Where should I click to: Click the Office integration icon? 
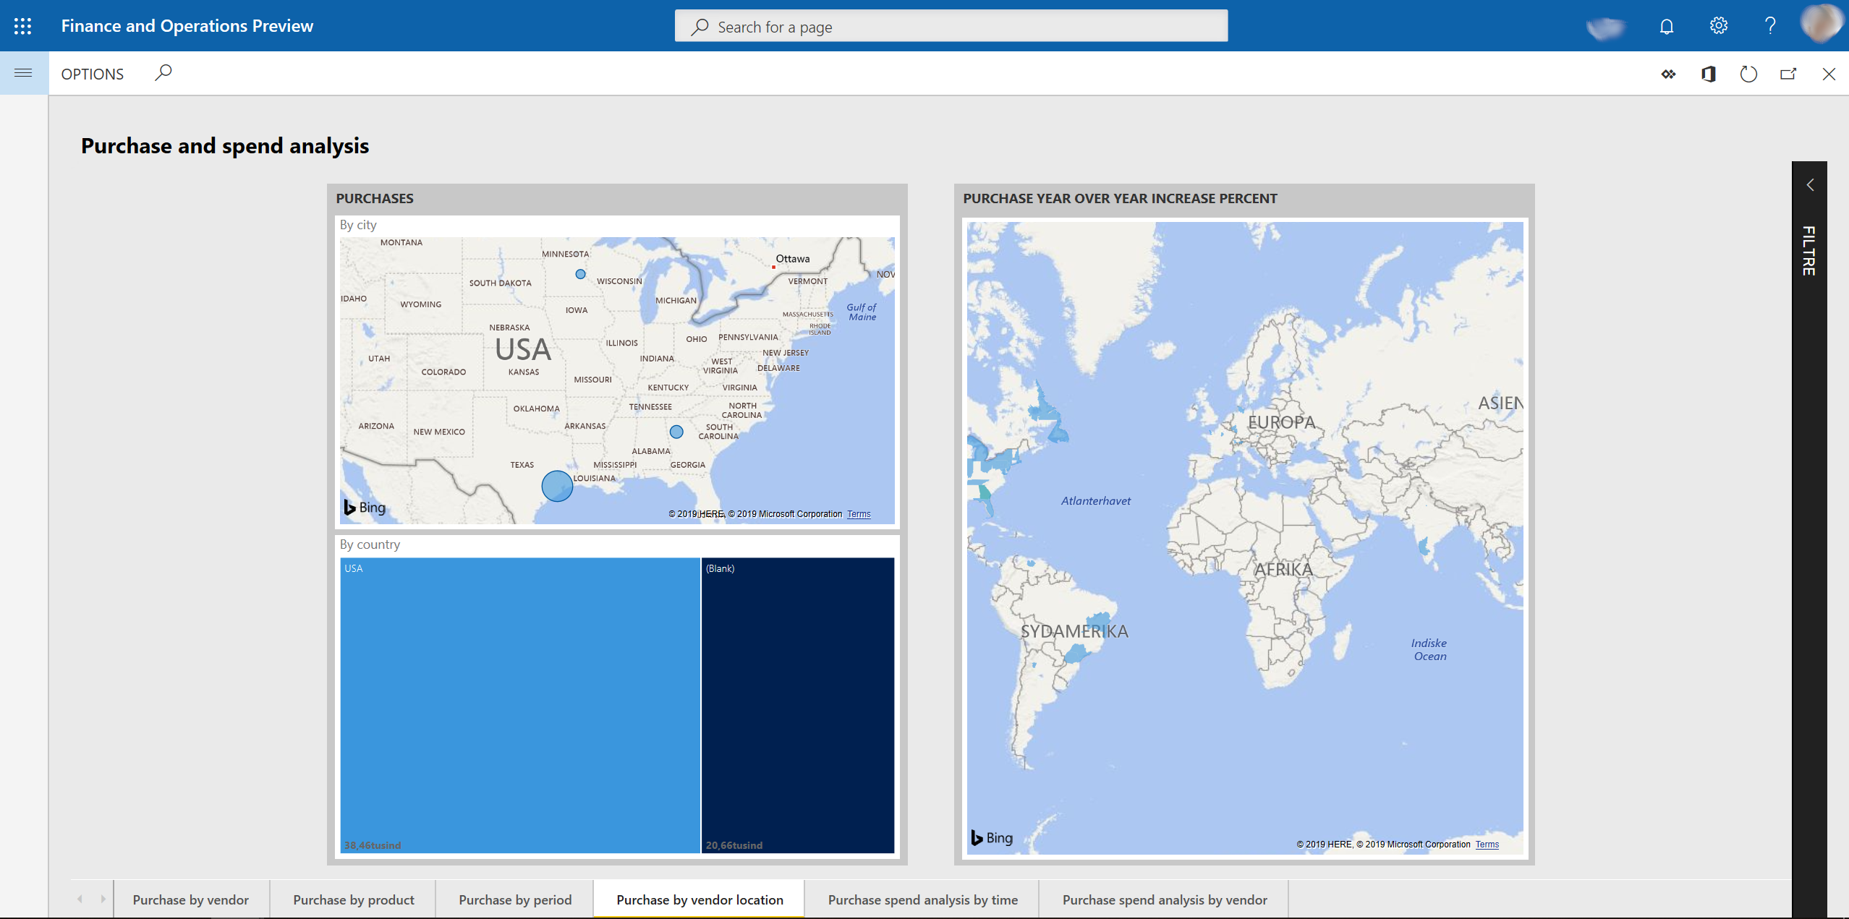tap(1706, 73)
